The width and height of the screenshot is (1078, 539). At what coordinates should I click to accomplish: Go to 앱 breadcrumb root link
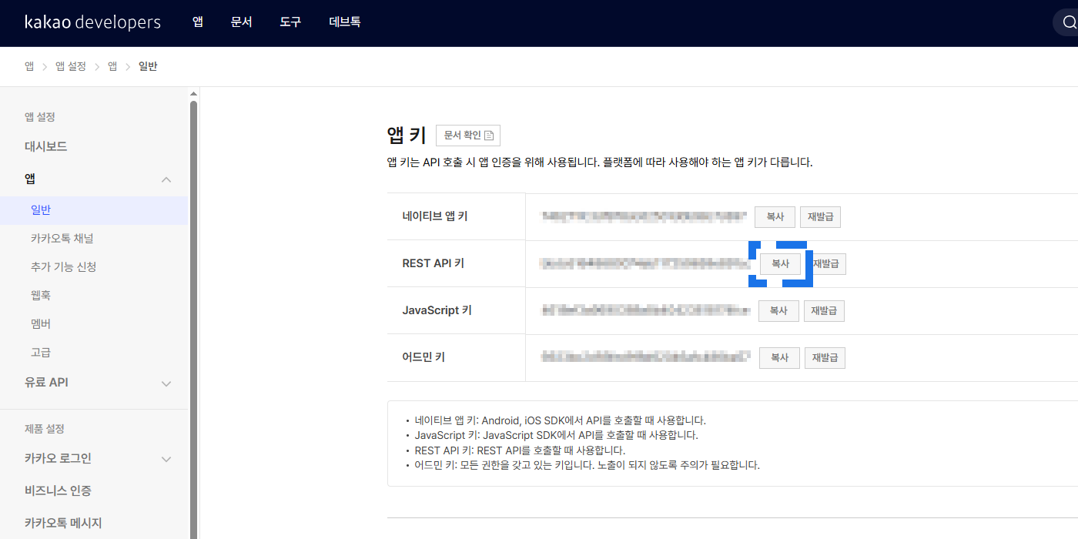point(29,66)
